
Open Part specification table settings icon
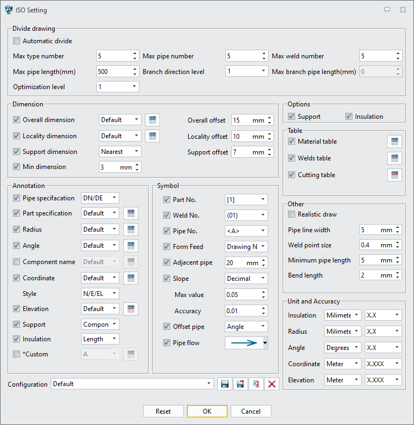pos(131,213)
